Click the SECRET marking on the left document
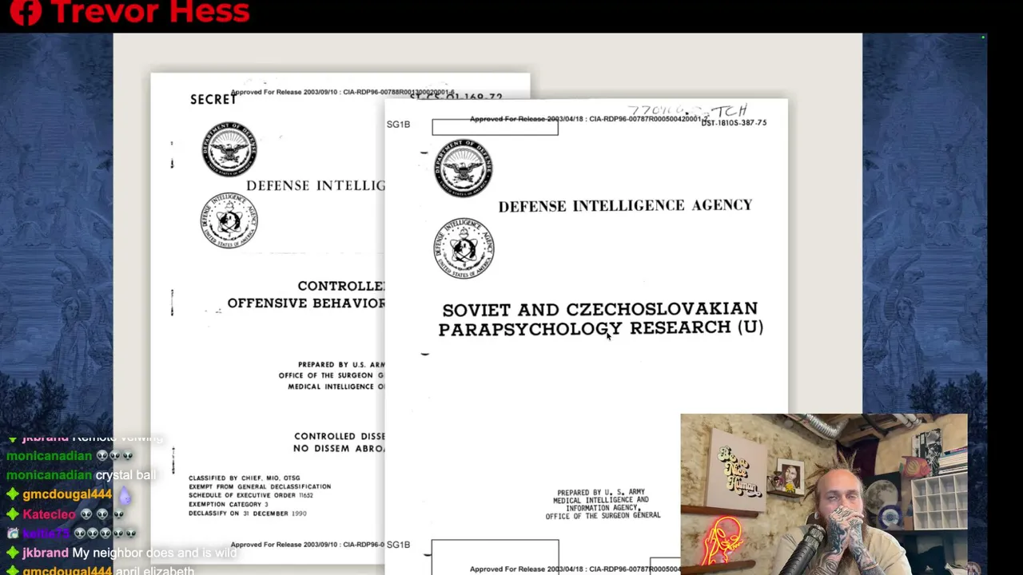 tap(213, 100)
